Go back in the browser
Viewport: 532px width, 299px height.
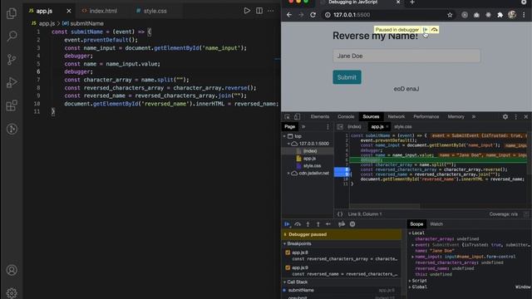[x=289, y=15]
